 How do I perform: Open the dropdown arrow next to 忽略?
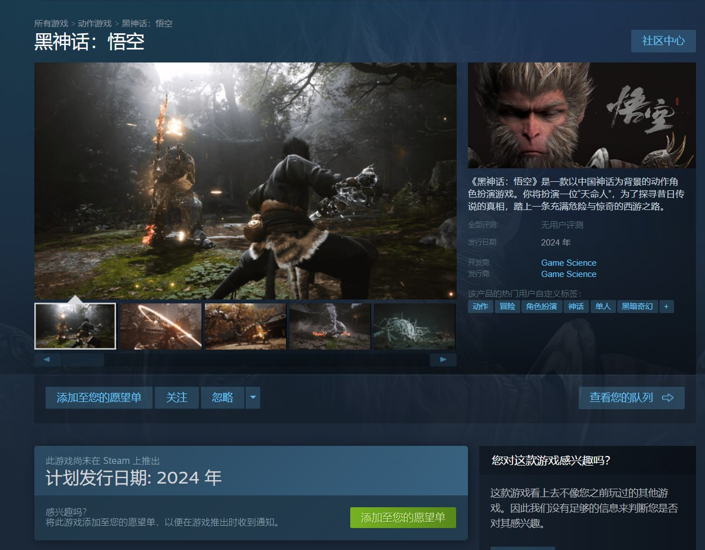click(253, 397)
